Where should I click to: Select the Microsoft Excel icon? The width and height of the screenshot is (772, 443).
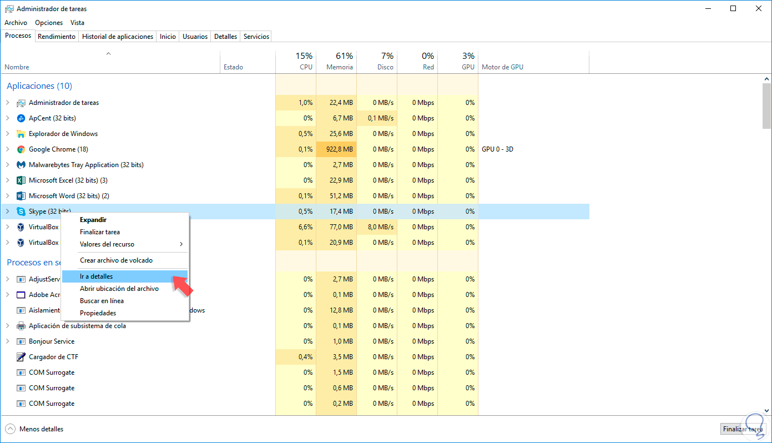coord(21,180)
